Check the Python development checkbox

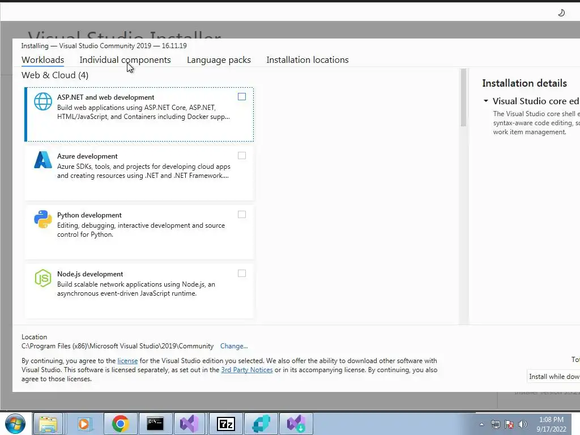pos(241,215)
